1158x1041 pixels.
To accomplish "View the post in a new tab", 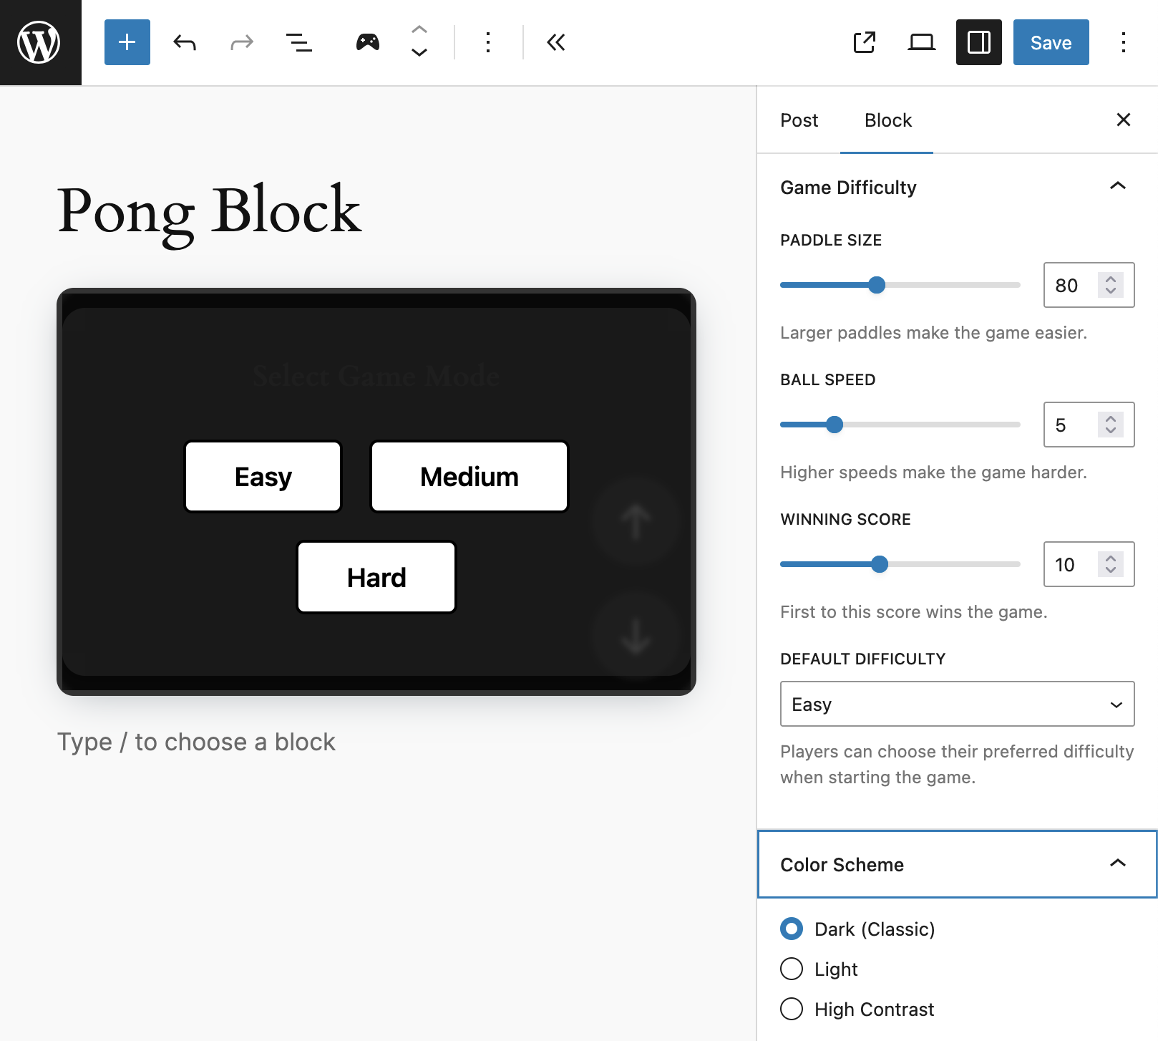I will 865,42.
